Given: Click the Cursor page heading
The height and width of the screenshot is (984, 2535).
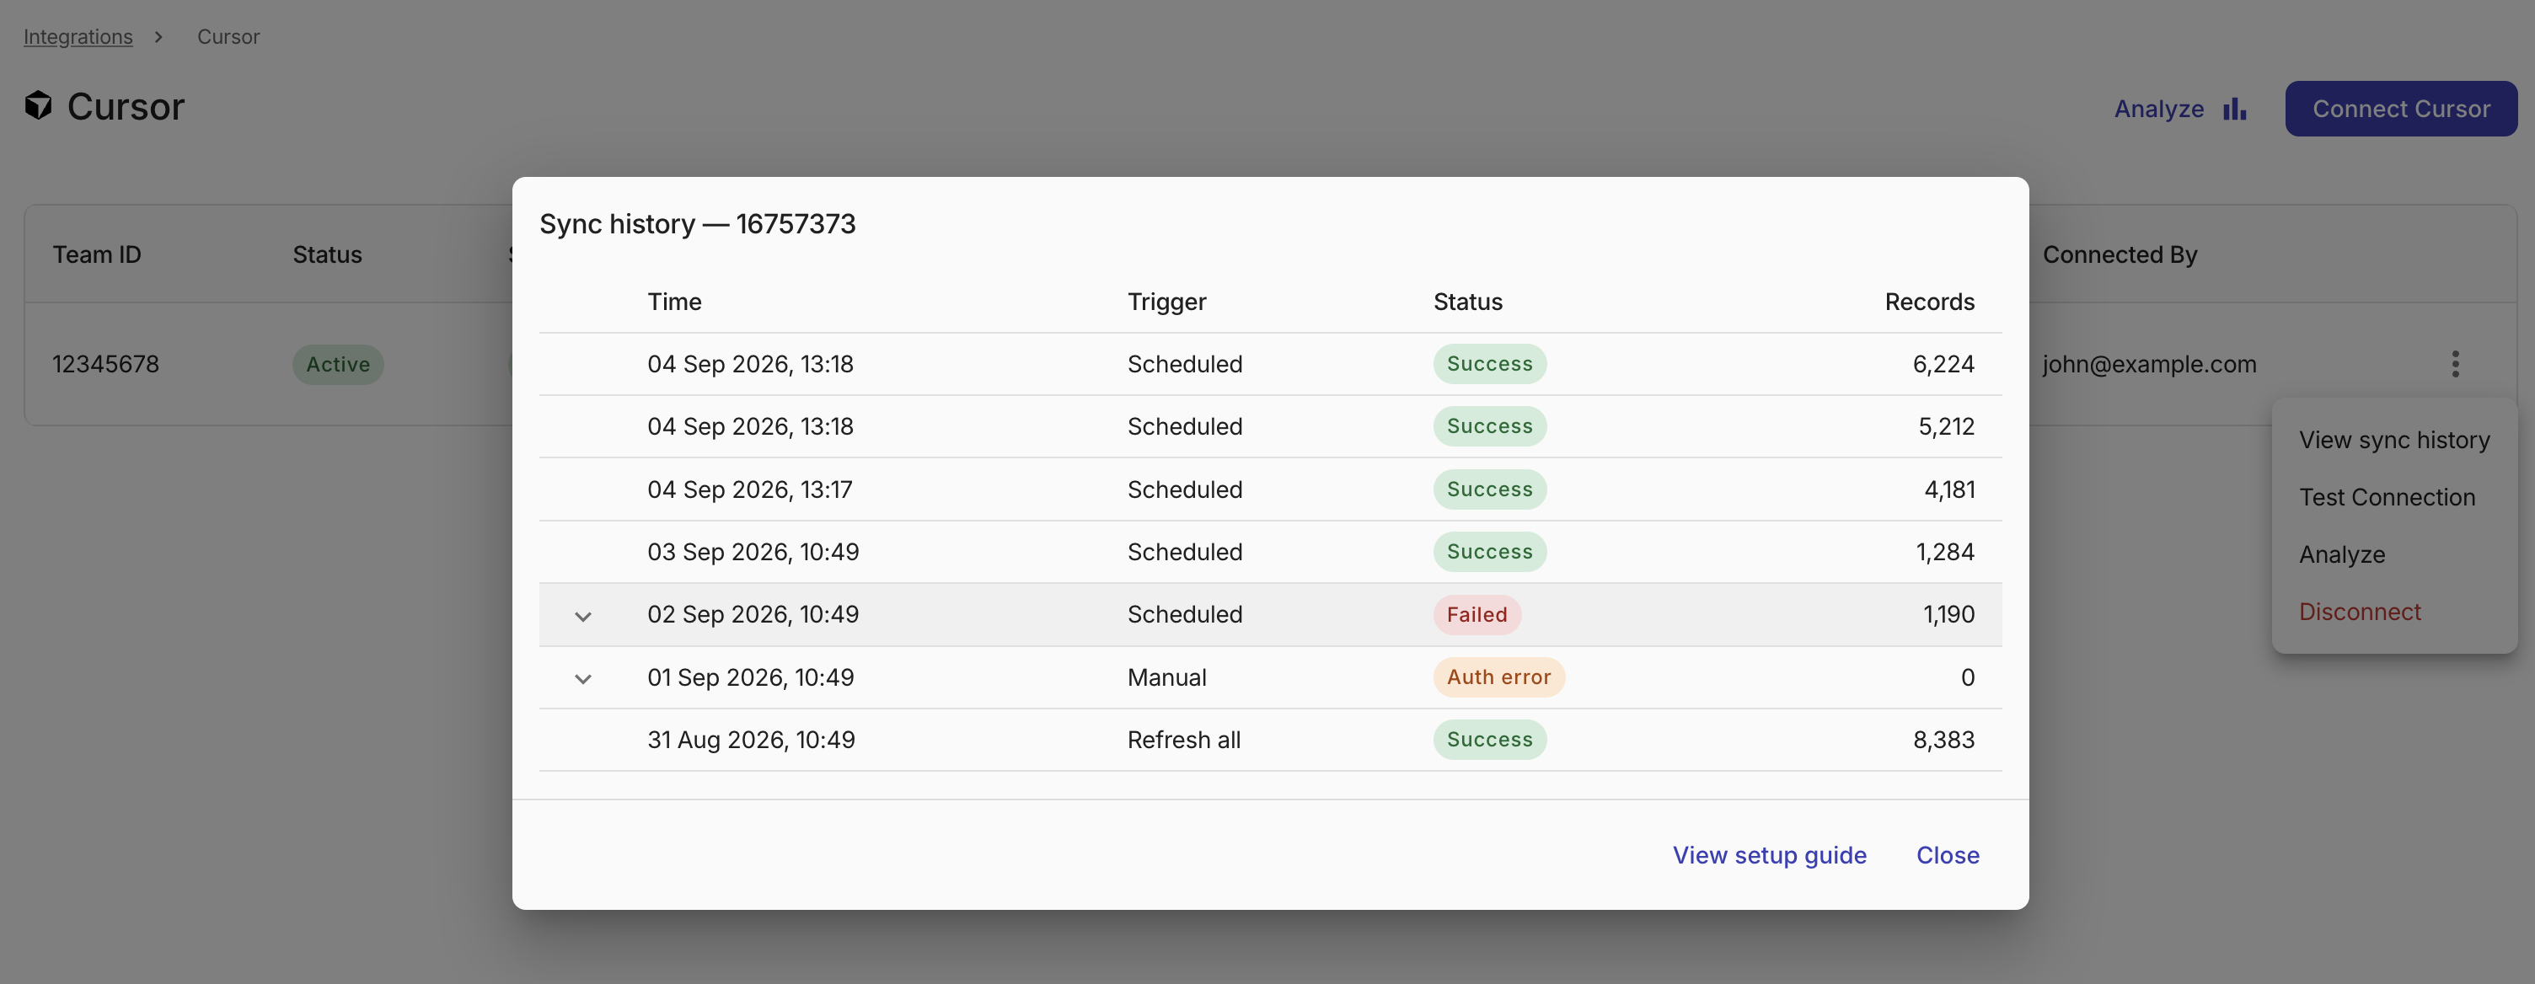Looking at the screenshot, I should coord(125,105).
